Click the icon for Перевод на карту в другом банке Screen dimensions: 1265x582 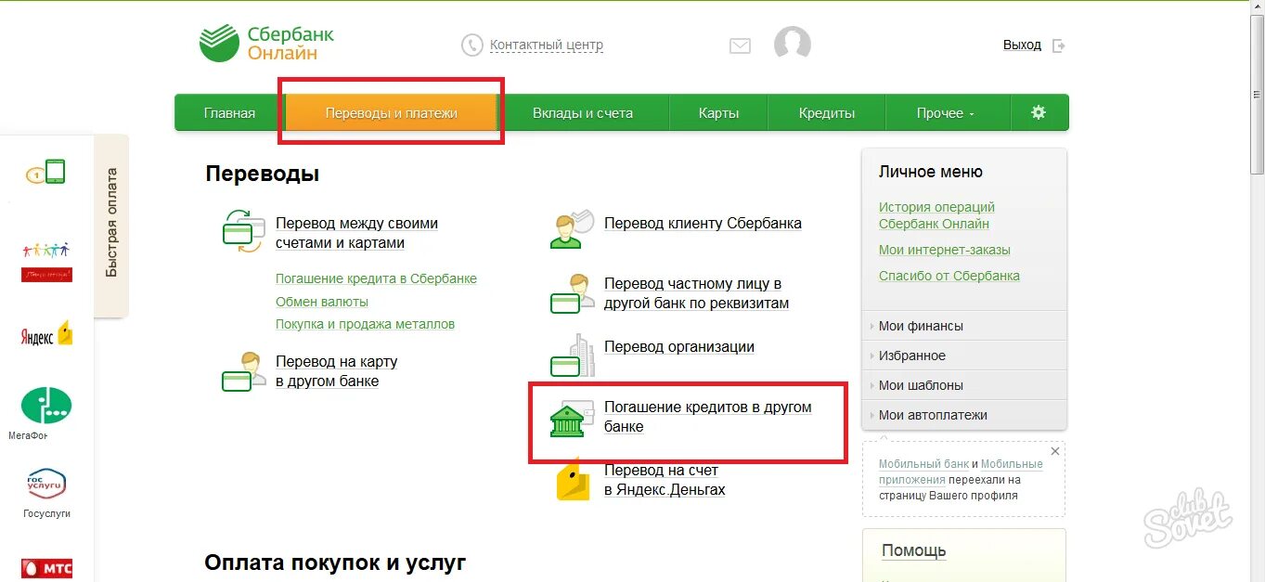coord(245,371)
